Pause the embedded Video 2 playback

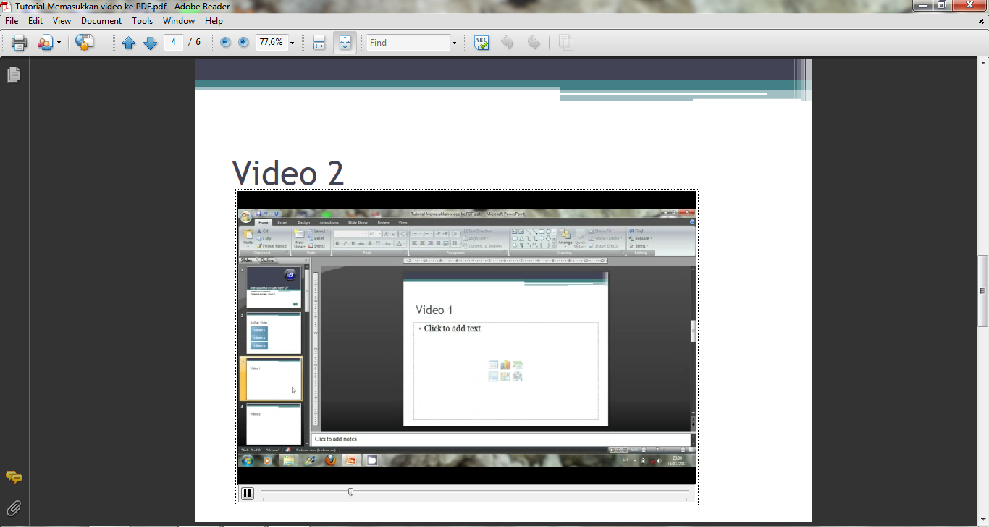[247, 493]
